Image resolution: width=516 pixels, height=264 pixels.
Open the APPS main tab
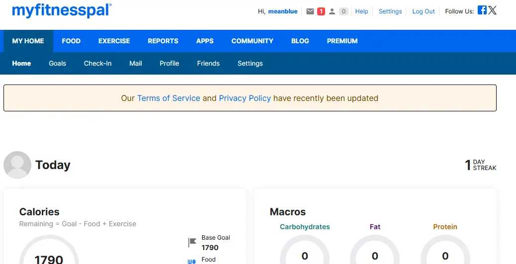205,41
